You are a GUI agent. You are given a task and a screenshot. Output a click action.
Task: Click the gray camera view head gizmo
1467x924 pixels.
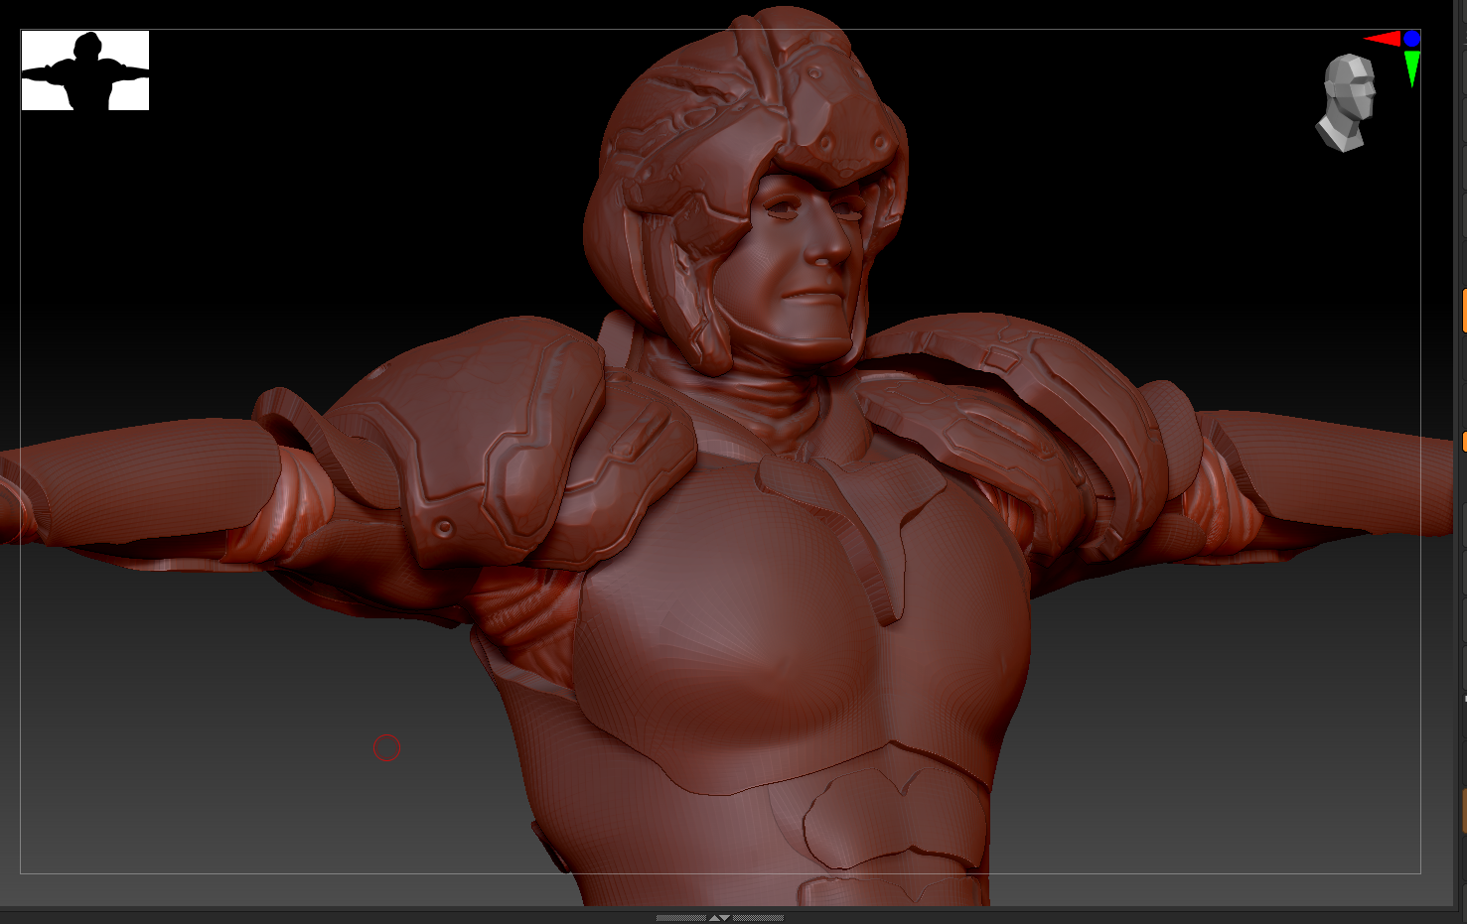1348,103
